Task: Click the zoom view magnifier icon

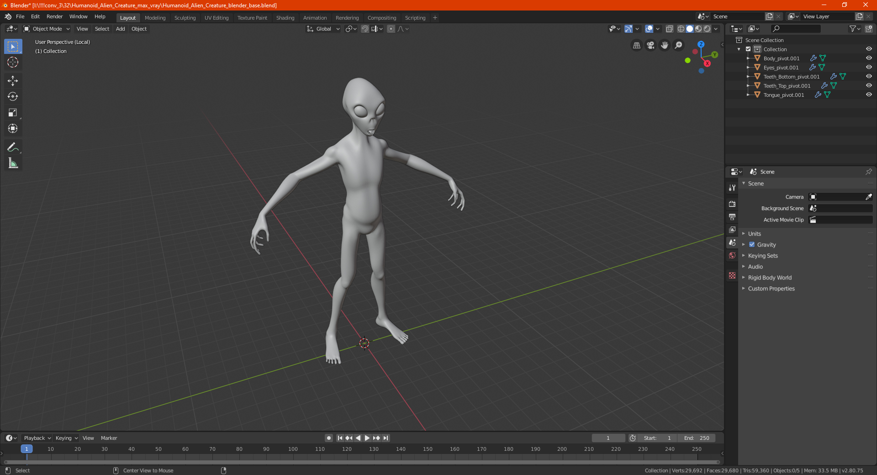Action: (x=679, y=45)
